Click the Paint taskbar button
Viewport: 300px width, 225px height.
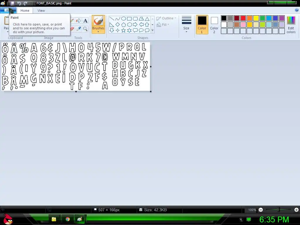80,219
